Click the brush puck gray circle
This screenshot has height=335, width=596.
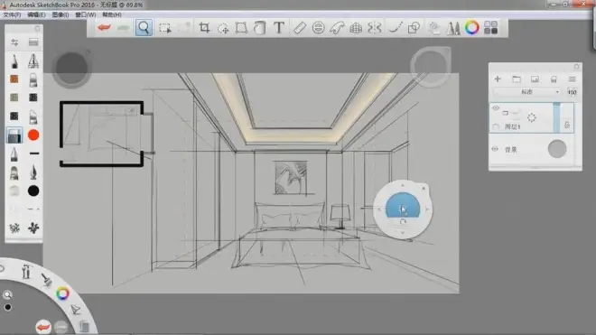click(71, 69)
